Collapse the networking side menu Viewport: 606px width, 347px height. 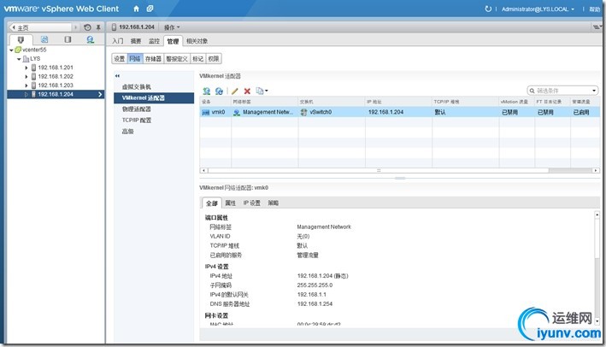(117, 76)
